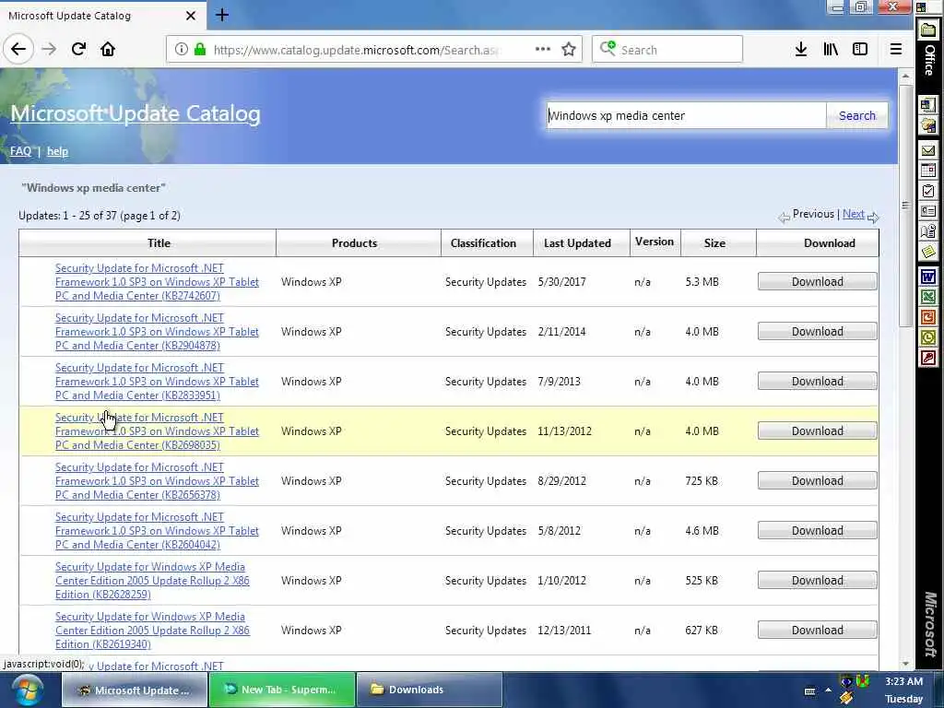Select the Microsoft Update taskbar button

coord(134,690)
